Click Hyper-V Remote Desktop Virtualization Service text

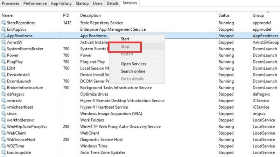pos(122,100)
